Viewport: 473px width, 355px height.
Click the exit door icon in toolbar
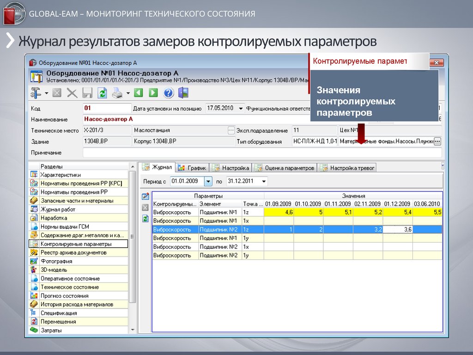coord(183,93)
